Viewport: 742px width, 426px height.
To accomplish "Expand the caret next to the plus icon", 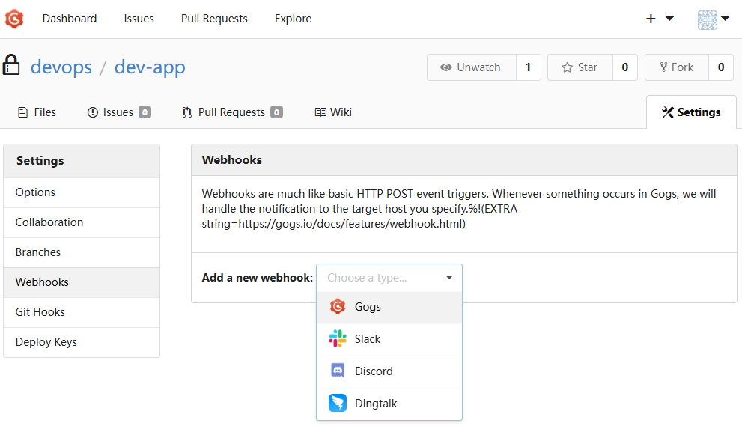I will [x=669, y=19].
